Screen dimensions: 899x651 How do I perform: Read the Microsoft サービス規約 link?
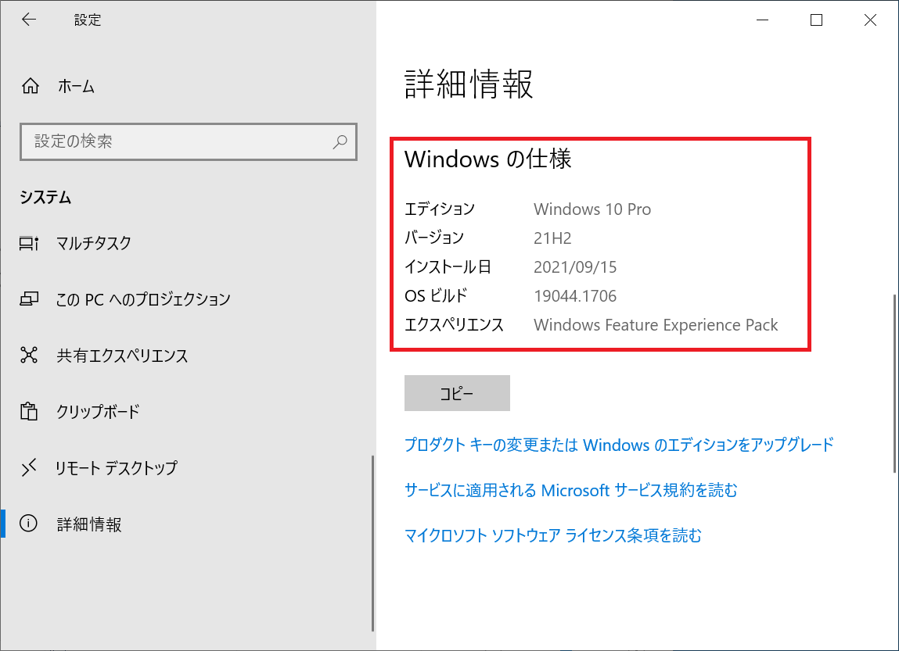click(571, 490)
